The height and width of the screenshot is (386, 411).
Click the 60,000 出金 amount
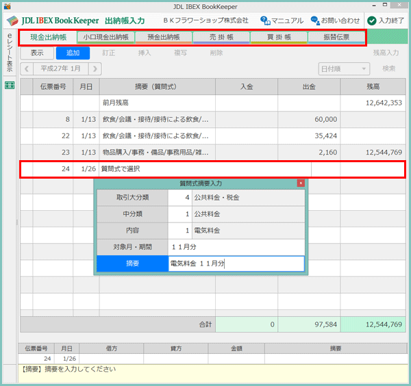point(325,119)
